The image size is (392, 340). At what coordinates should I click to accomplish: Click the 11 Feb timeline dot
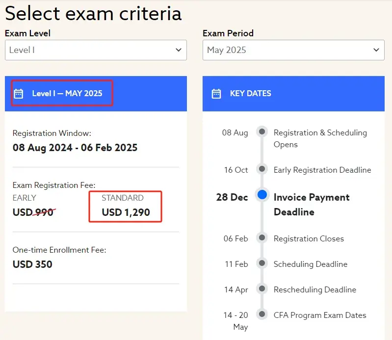262,263
